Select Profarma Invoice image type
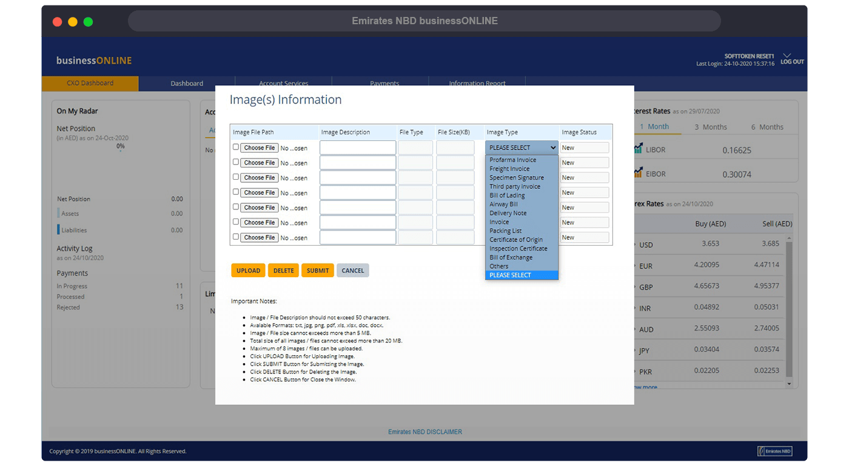This screenshot has width=849, height=466. [512, 160]
